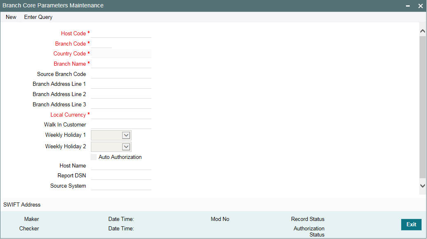Click the Checker row Date Time label
427x239 pixels.
tap(121, 228)
